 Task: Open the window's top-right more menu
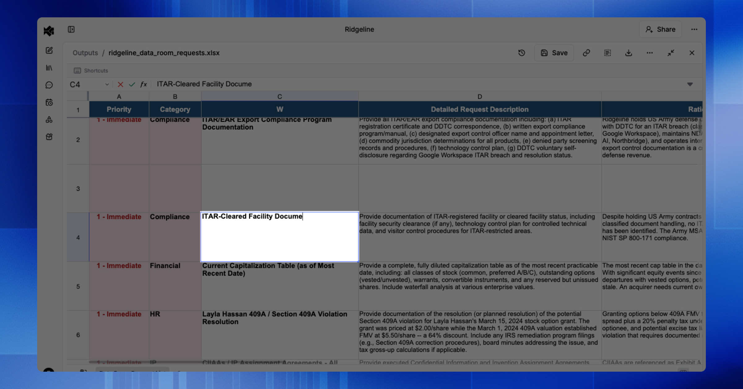[694, 29]
